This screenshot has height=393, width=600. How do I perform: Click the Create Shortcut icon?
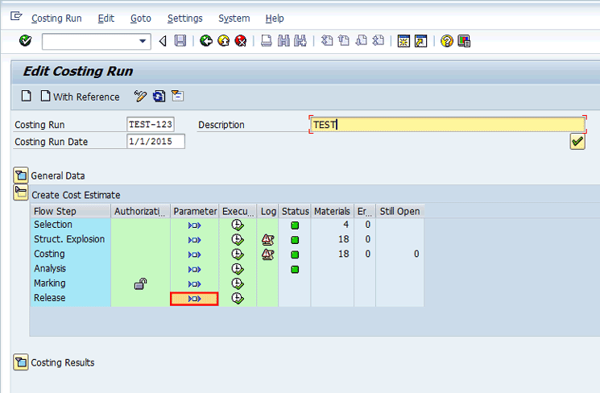pyautogui.click(x=421, y=40)
